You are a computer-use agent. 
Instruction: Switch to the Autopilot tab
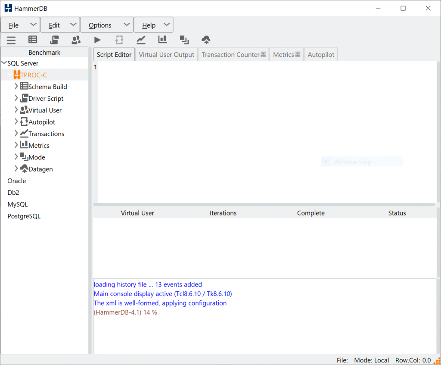coord(321,55)
